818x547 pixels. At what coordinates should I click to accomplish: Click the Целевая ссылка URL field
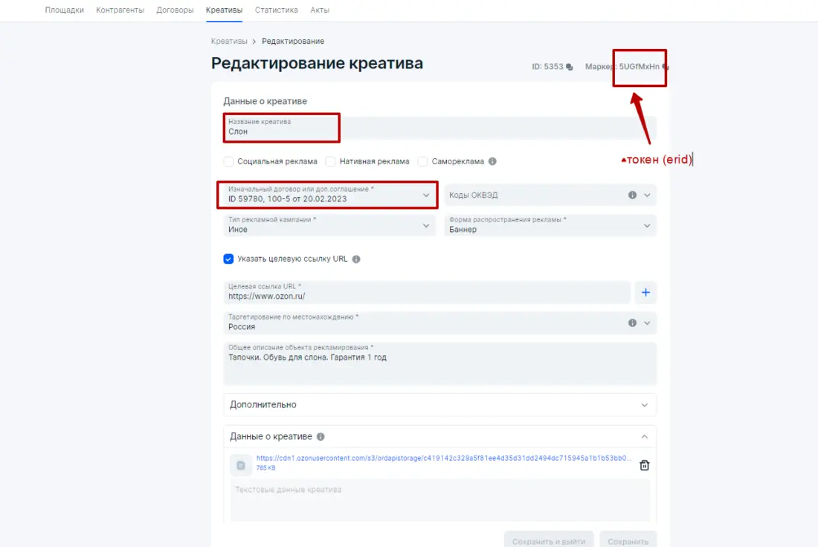[427, 293]
